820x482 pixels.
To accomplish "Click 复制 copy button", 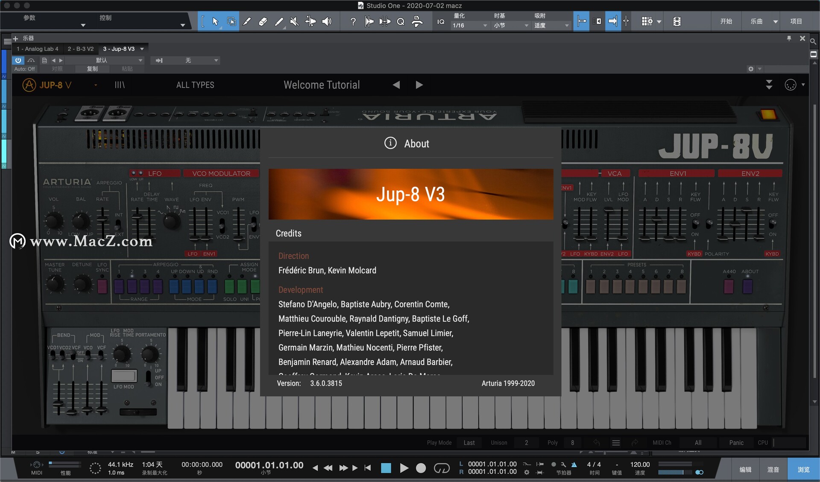I will pyautogui.click(x=92, y=69).
